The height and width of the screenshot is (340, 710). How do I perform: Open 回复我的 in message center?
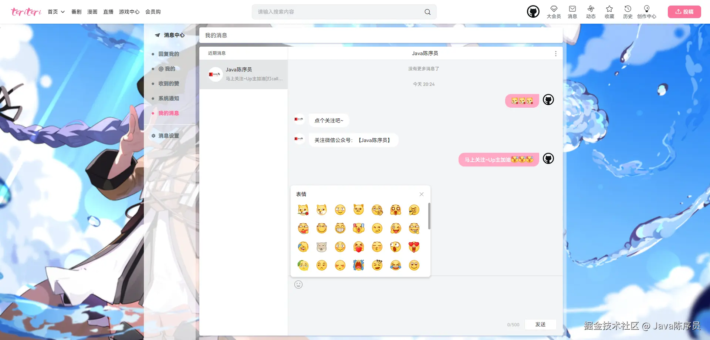169,54
